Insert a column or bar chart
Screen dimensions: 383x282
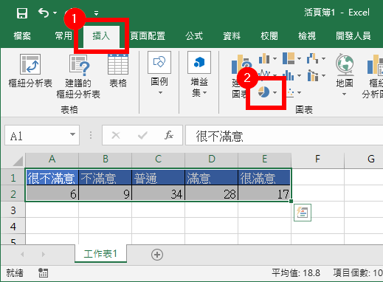[x=264, y=58]
